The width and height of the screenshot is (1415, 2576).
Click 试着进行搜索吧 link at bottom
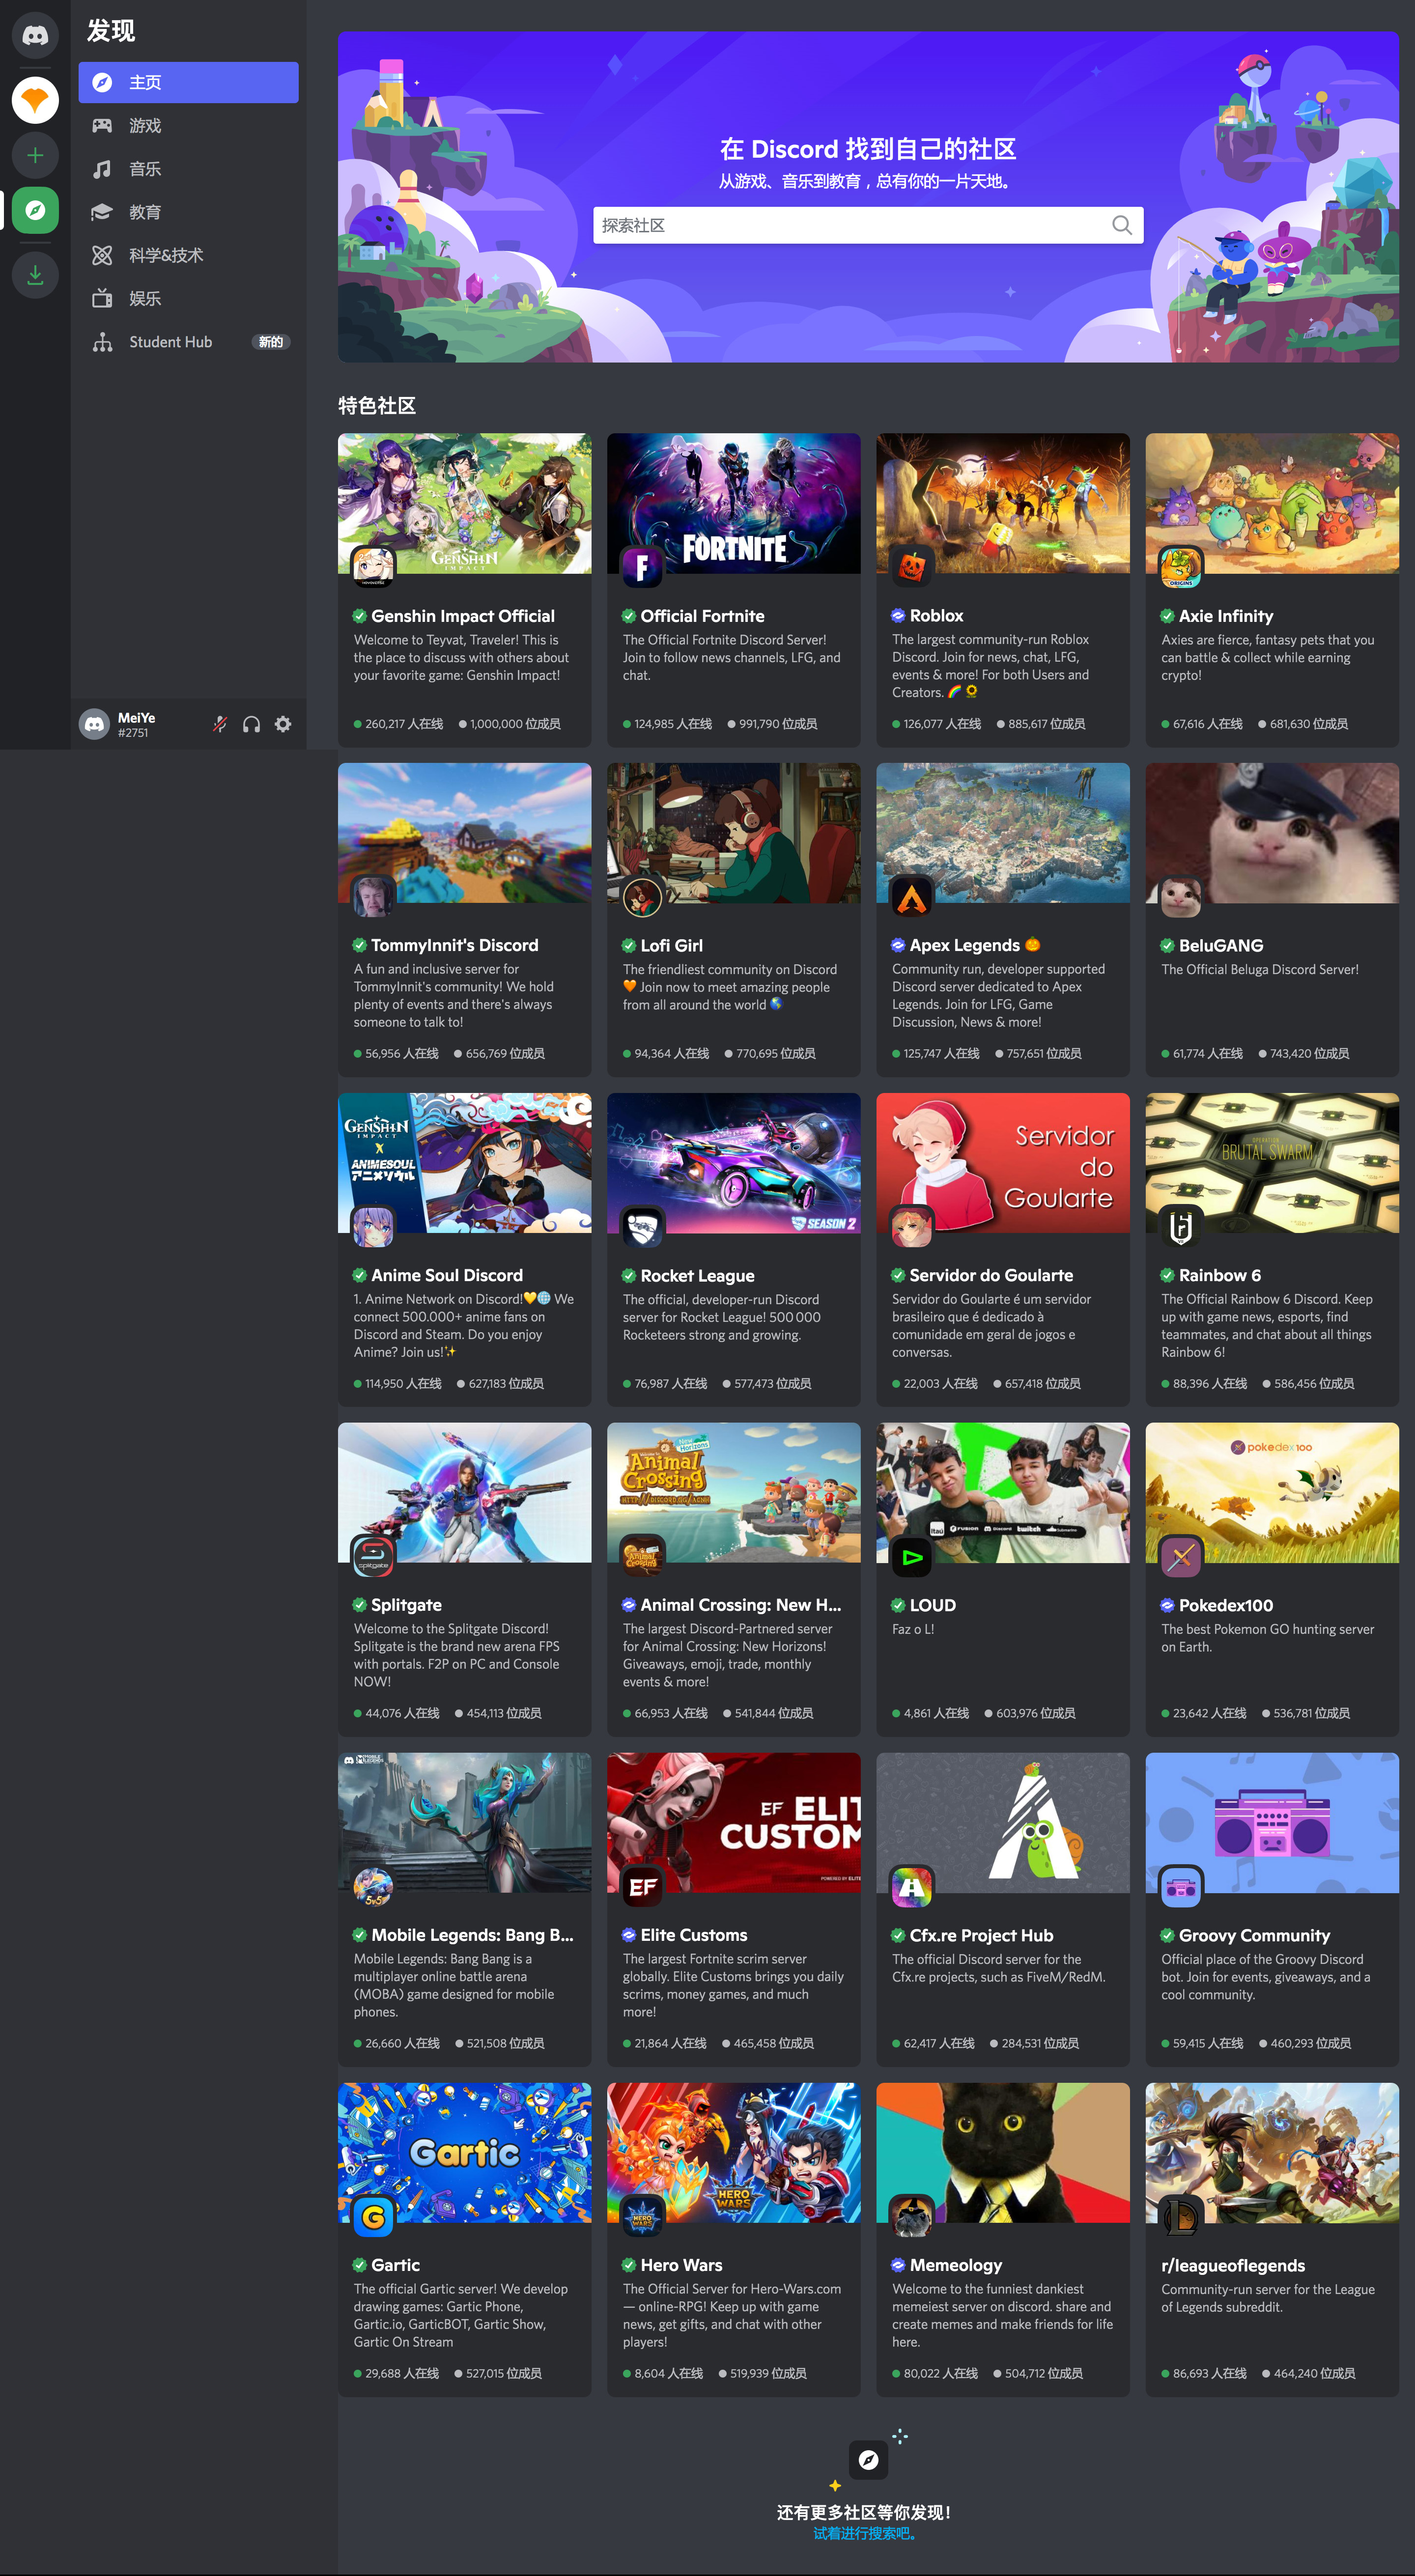865,2533
